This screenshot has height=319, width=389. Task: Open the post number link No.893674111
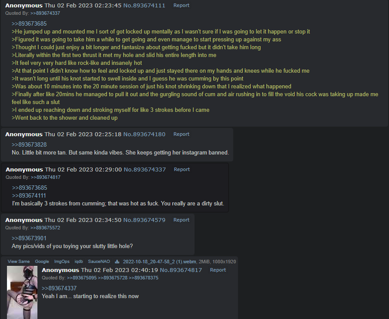point(144,6)
